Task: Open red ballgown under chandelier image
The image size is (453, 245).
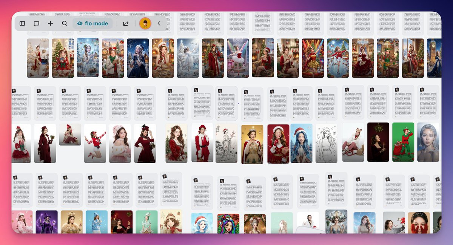Action: [x=362, y=58]
